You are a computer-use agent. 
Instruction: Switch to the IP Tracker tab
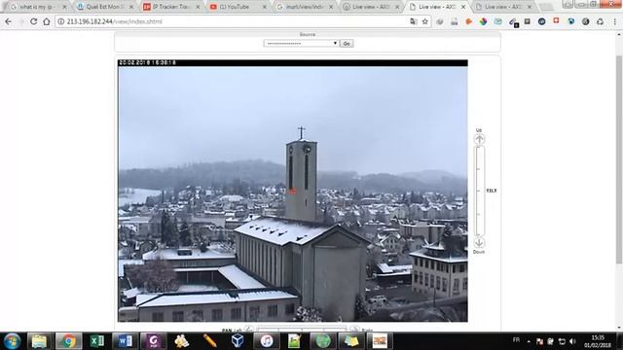[170, 7]
